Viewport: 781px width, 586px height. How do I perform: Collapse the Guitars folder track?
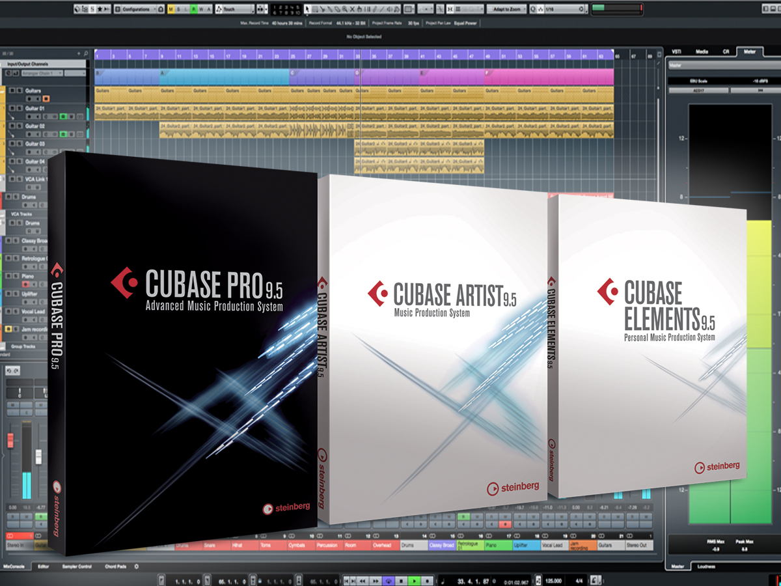pyautogui.click(x=2, y=92)
